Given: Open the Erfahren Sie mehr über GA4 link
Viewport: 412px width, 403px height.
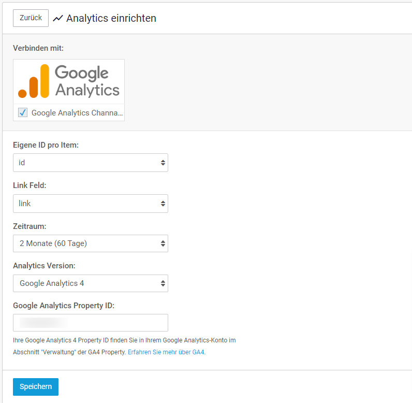Looking at the screenshot, I should [x=166, y=352].
